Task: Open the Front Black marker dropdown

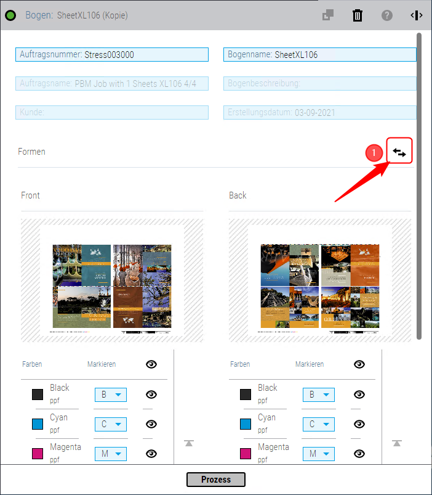Action: point(110,395)
